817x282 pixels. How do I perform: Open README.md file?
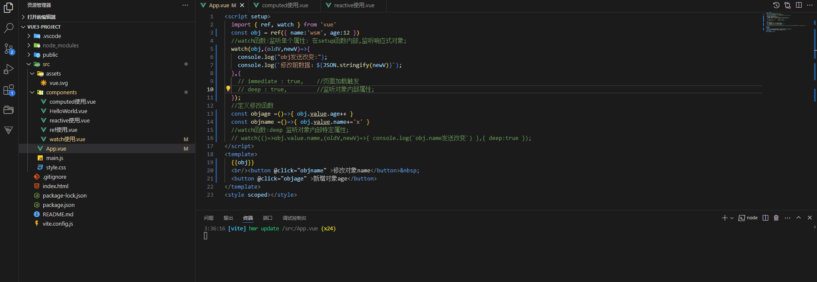pos(107,214)
